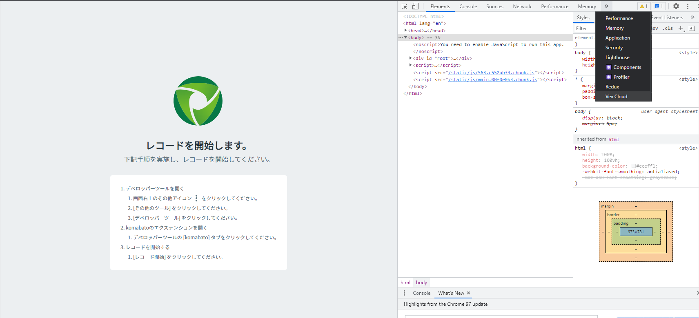The width and height of the screenshot is (699, 318).
Task: Collapse the body element node
Action: 405,38
